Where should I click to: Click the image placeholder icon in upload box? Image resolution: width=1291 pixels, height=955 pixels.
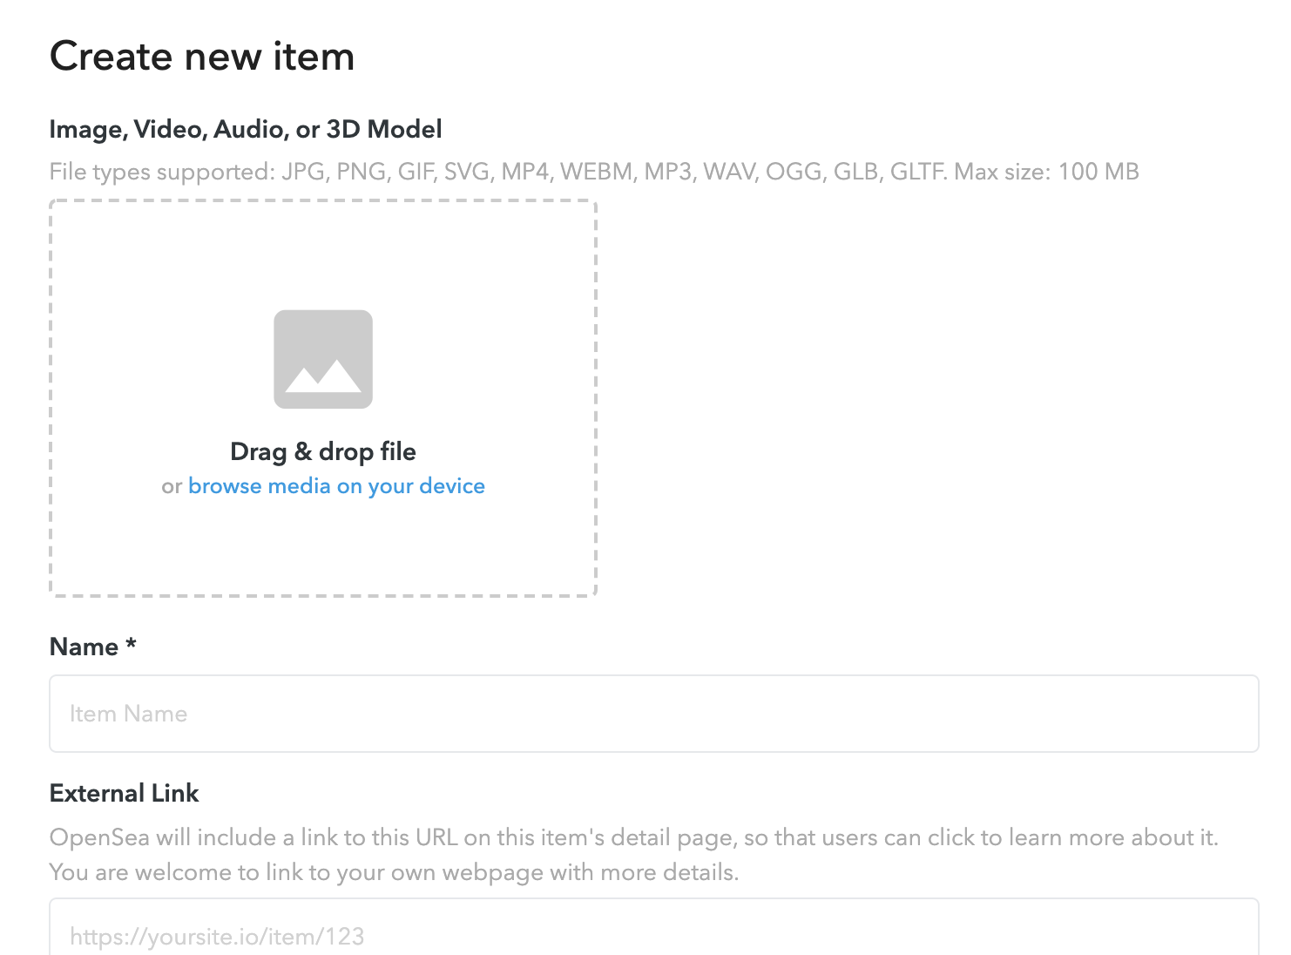point(323,359)
